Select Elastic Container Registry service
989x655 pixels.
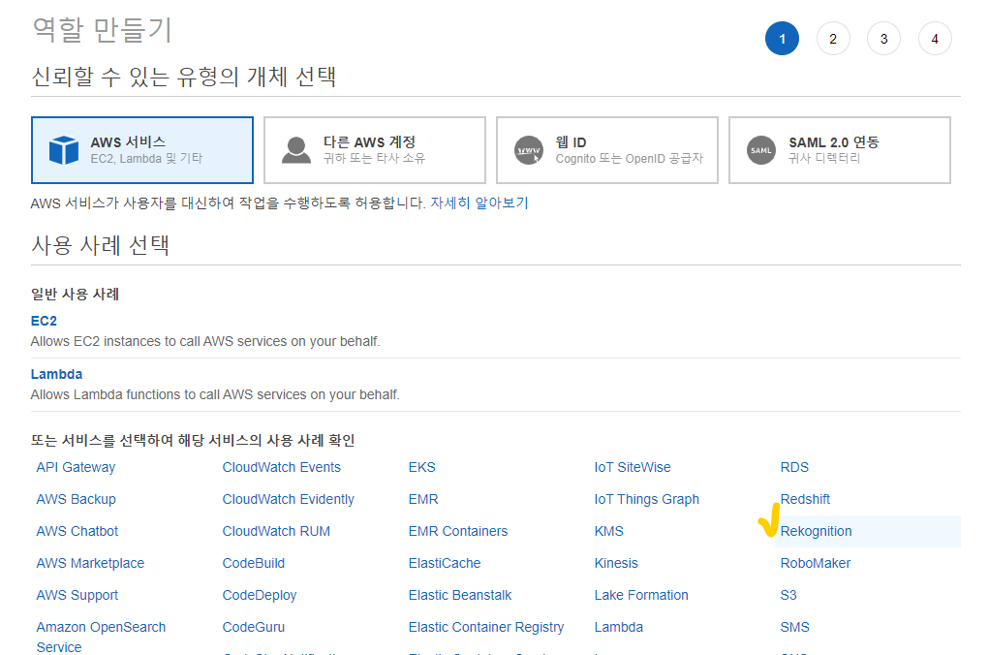(486, 627)
